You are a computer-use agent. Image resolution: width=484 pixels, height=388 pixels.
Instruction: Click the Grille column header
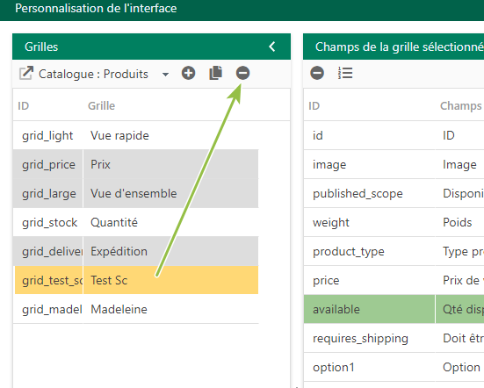tap(101, 106)
